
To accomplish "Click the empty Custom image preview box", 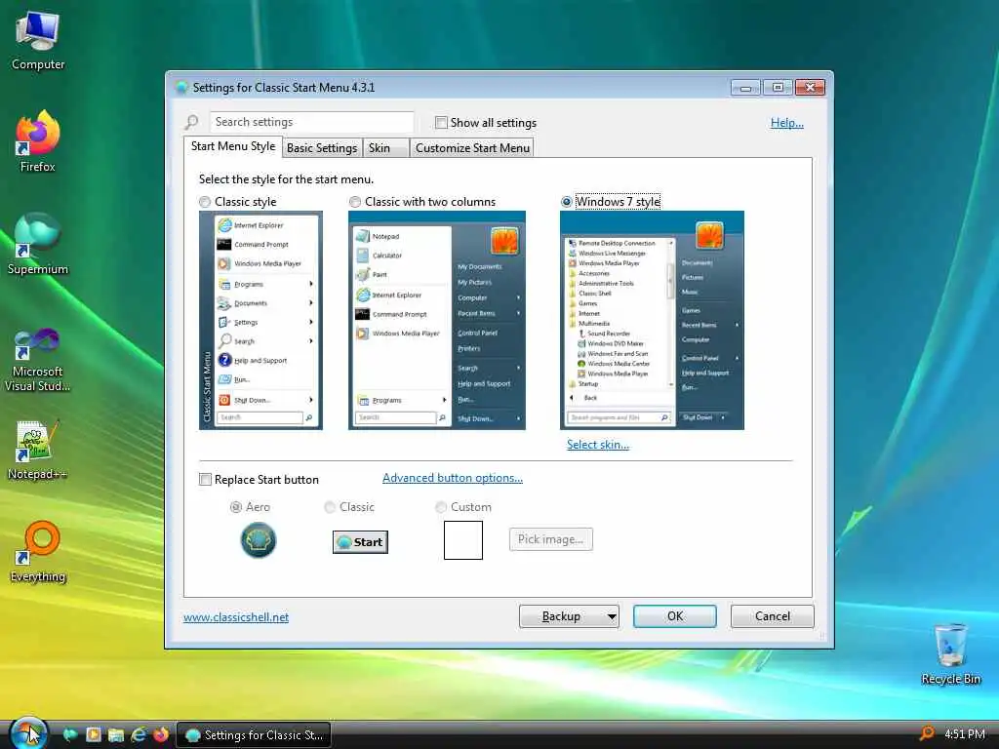I will tap(463, 540).
